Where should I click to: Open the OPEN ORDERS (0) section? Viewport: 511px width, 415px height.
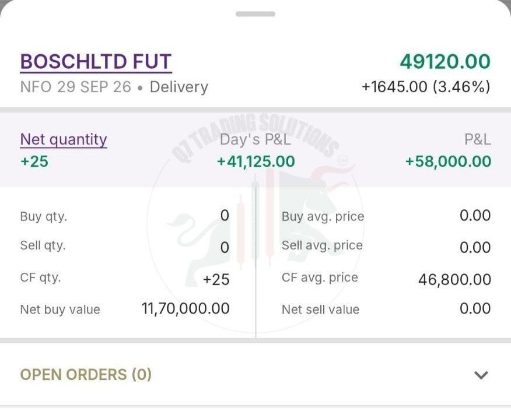tap(256, 375)
